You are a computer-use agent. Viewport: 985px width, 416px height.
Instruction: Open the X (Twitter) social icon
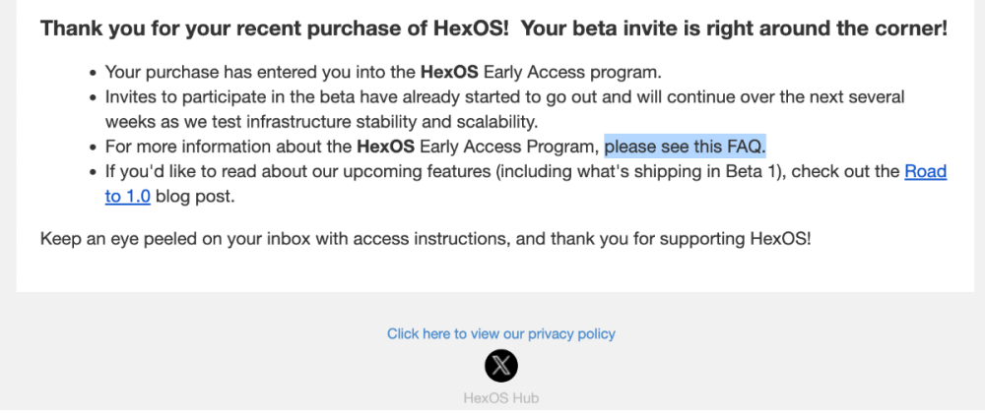click(501, 366)
